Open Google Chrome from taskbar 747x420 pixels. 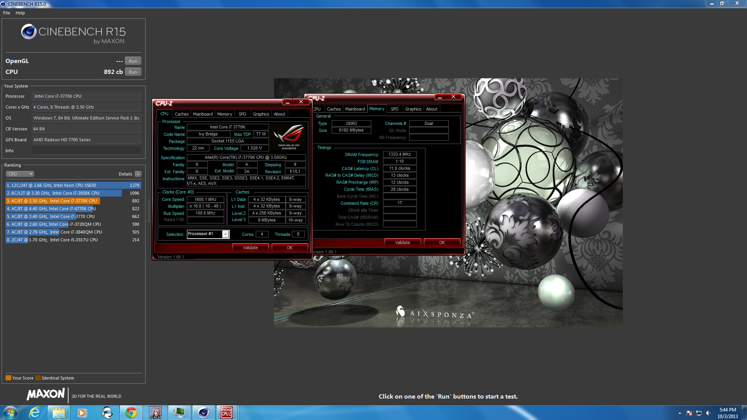tap(131, 413)
